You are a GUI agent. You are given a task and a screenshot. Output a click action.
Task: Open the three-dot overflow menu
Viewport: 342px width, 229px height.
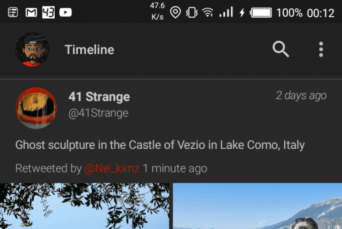click(321, 50)
